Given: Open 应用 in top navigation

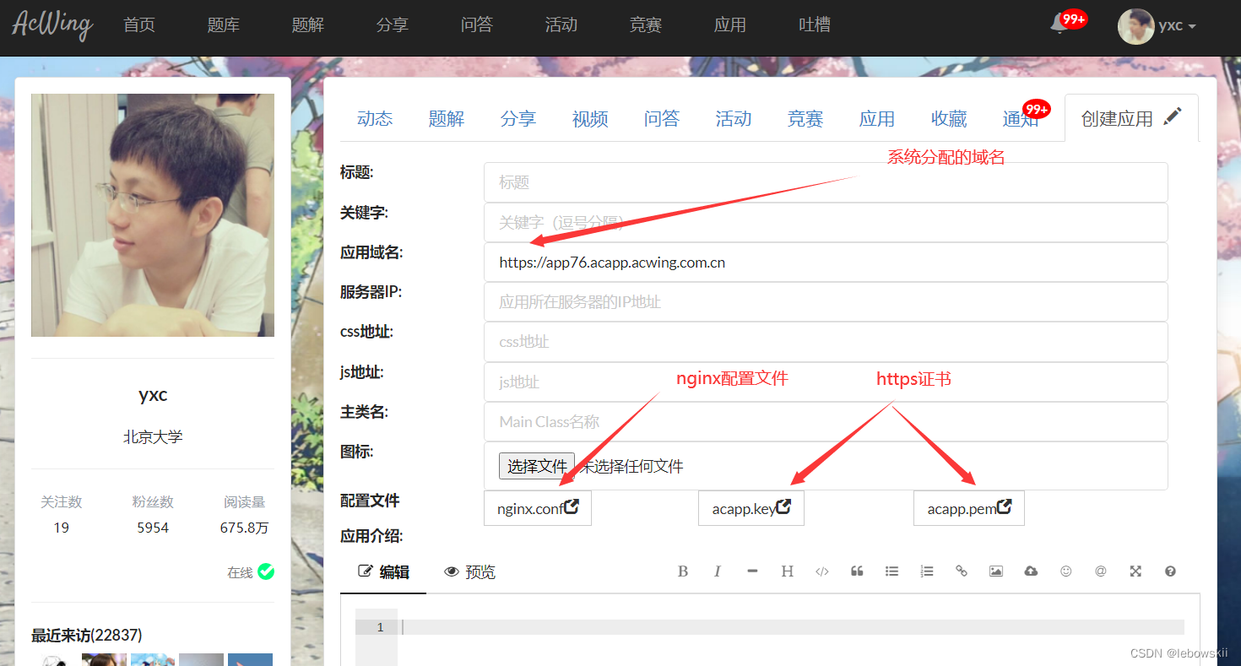Looking at the screenshot, I should coord(730,25).
